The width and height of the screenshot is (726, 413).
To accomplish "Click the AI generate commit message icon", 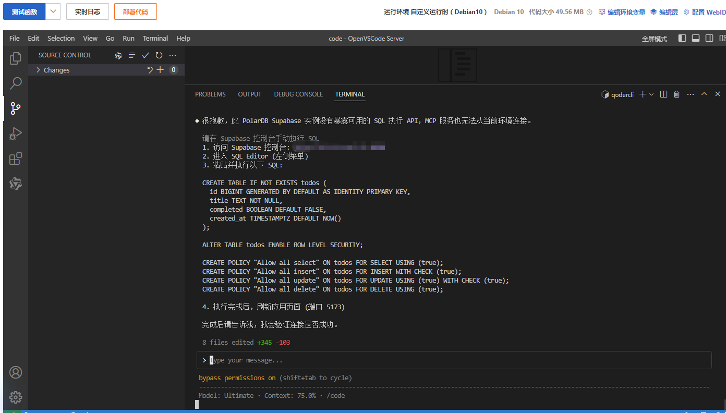I will [x=118, y=55].
